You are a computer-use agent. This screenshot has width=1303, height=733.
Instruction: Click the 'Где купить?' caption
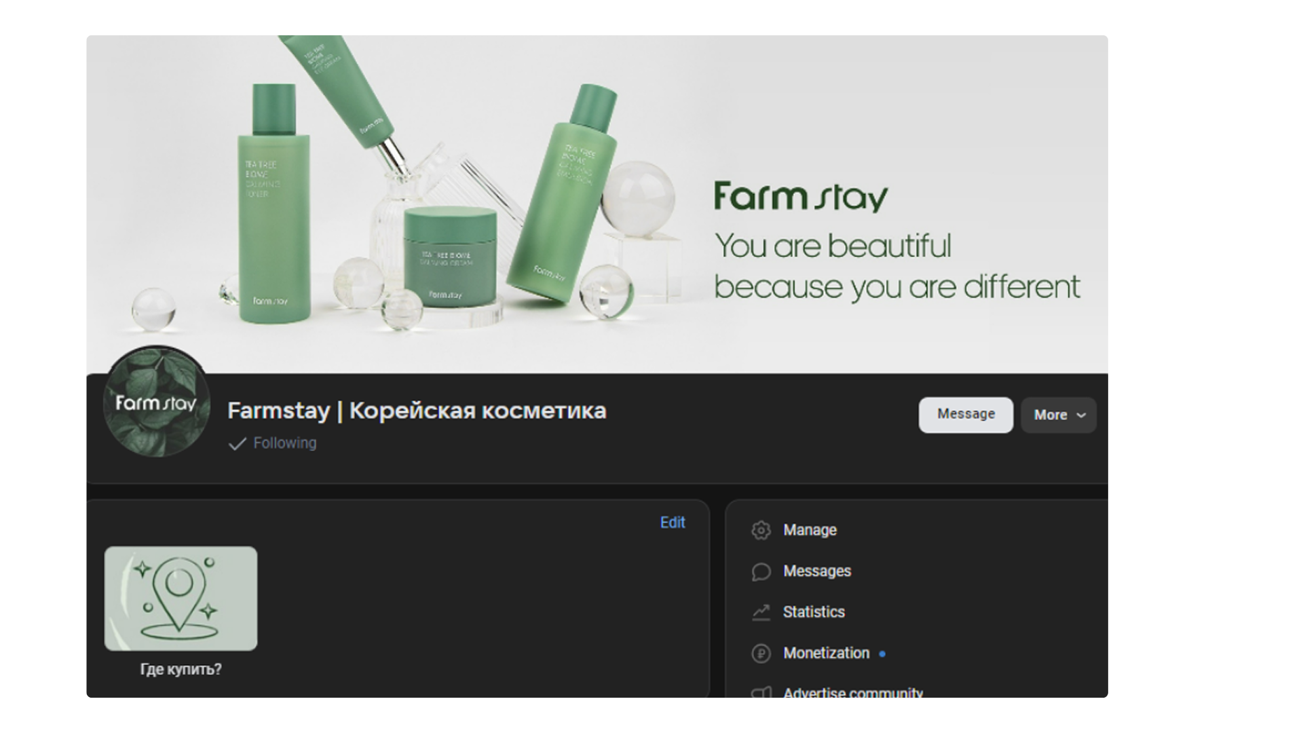click(x=181, y=669)
